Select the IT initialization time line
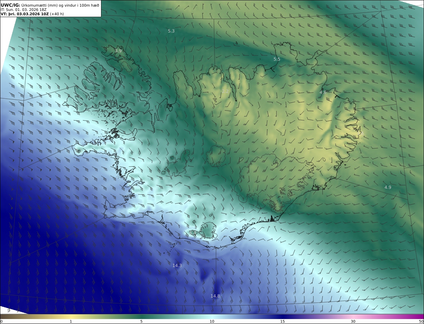The image size is (424, 324). click(24, 10)
